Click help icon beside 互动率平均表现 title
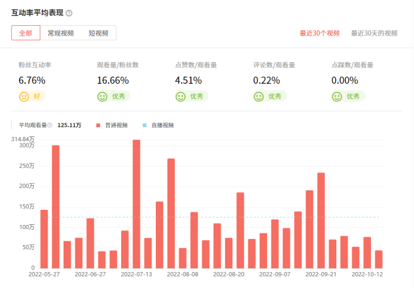The image size is (414, 288). pos(69,13)
